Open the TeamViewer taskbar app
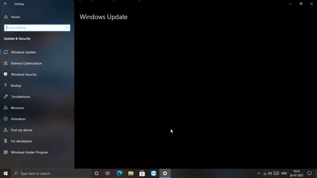Image resolution: width=317 pixels, height=178 pixels. [154, 174]
